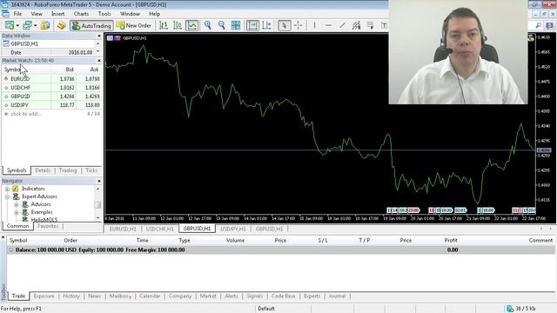Image resolution: width=557 pixels, height=313 pixels.
Task: Click Navigator scrollbar up arrow
Action: [x=97, y=189]
